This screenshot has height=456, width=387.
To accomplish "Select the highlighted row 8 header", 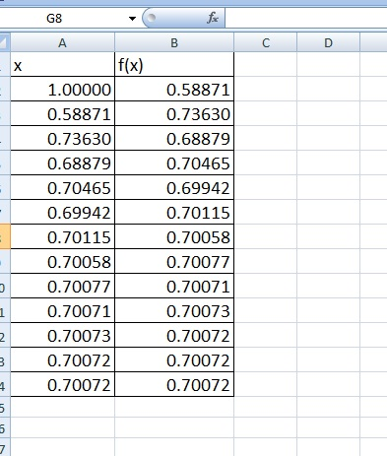I will (x=5, y=236).
